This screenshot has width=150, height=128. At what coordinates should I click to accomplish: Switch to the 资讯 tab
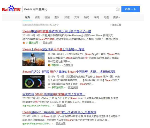37,17
